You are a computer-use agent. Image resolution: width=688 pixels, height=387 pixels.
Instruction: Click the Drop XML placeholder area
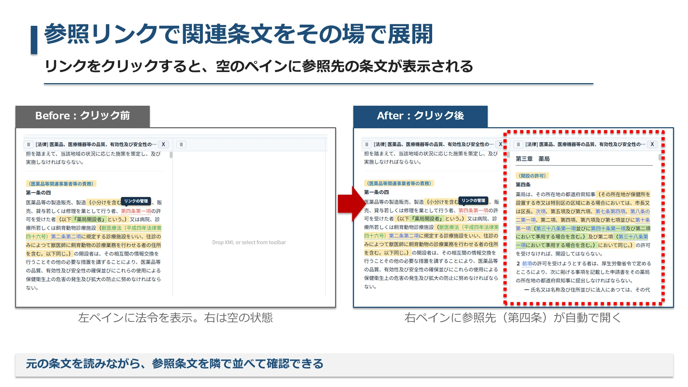click(249, 243)
